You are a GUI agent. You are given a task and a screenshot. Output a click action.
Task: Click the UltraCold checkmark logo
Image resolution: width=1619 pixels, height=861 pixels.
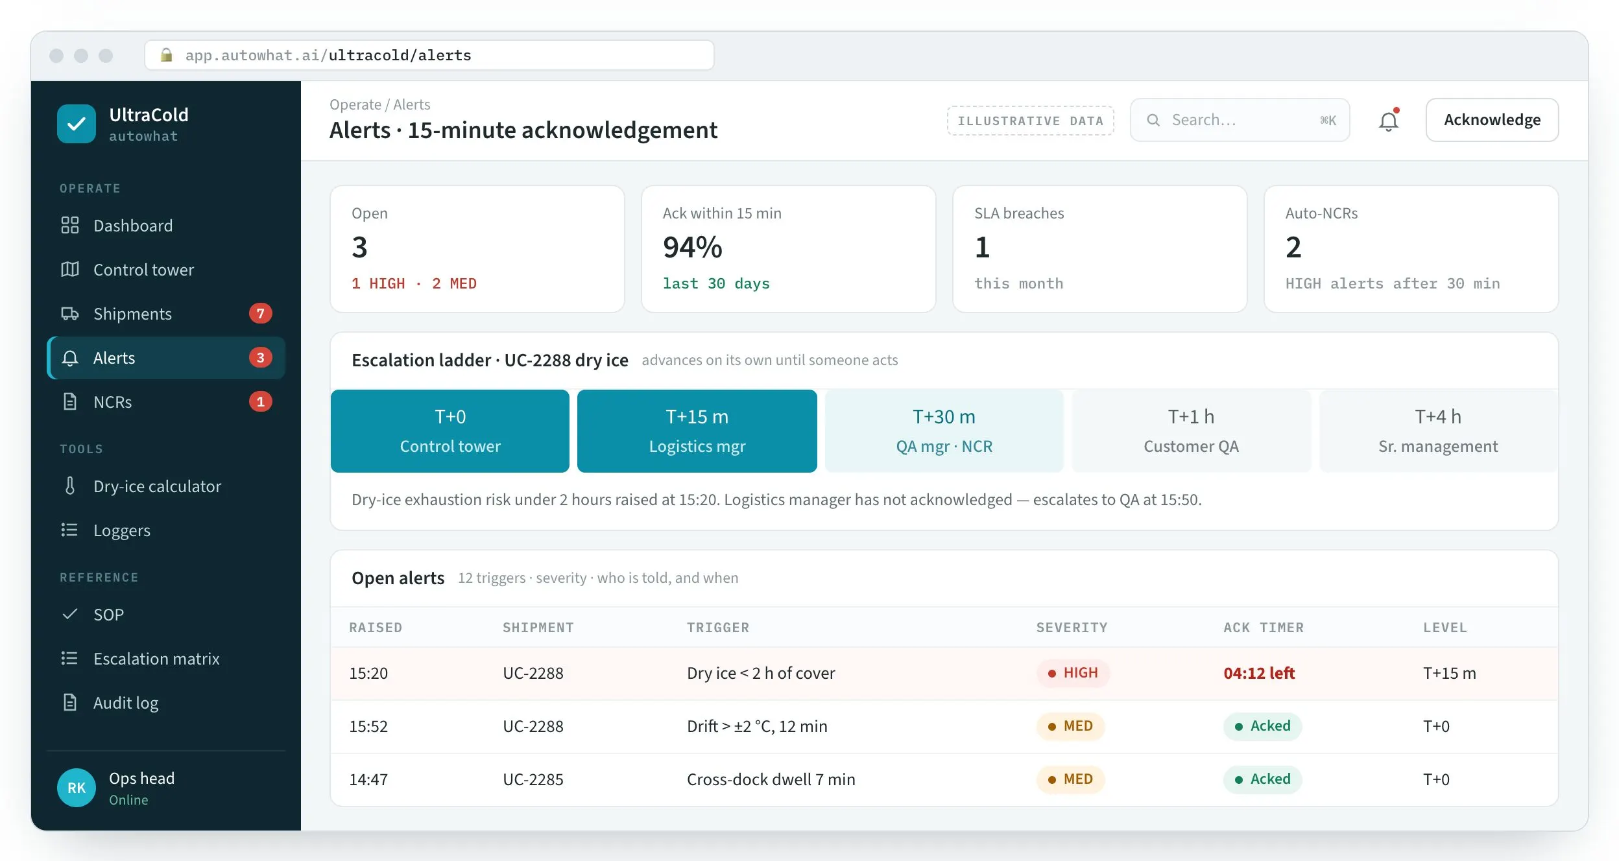pos(77,124)
